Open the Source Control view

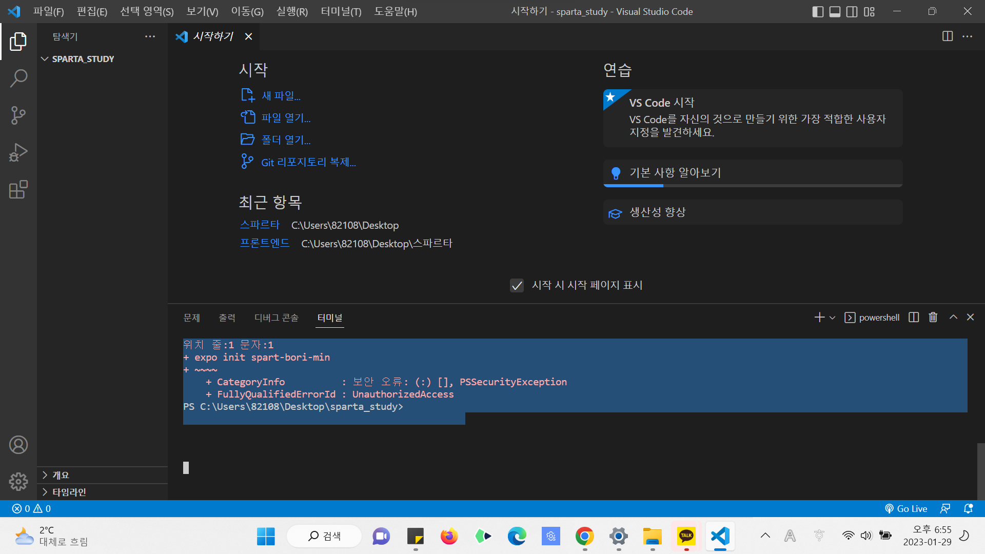(18, 115)
